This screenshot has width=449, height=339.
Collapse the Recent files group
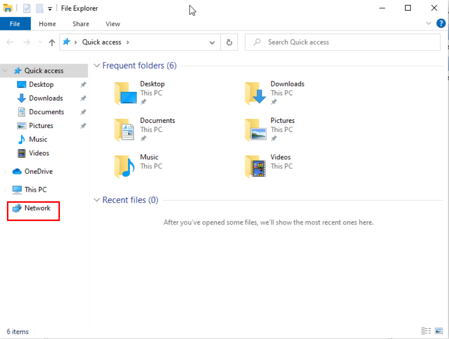click(x=97, y=200)
